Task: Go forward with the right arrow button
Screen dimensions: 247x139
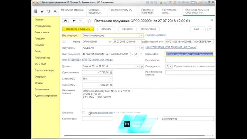Action: pyautogui.click(x=81, y=21)
